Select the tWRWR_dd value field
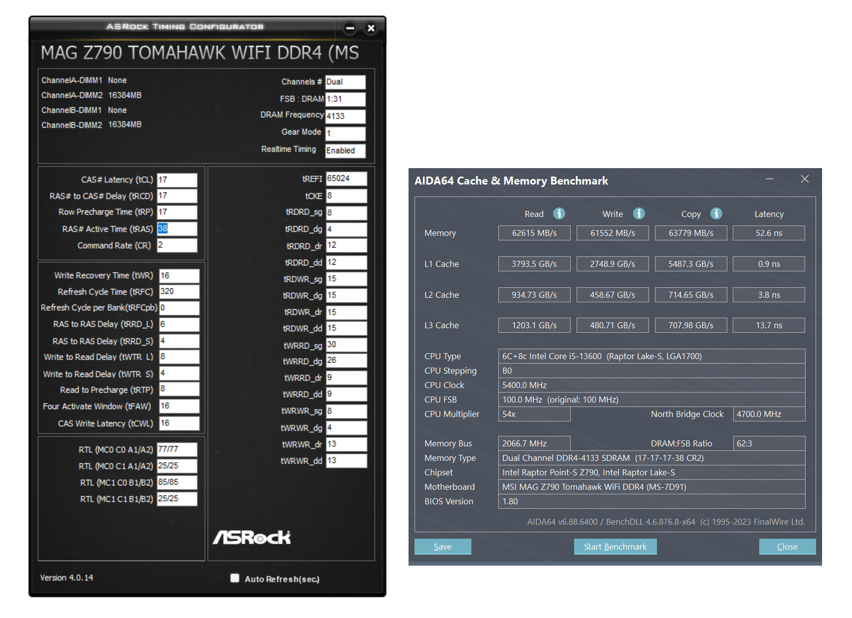 (346, 460)
